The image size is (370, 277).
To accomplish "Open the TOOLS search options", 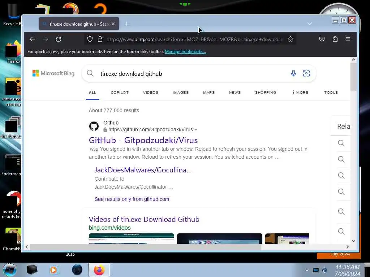I will pos(331,93).
